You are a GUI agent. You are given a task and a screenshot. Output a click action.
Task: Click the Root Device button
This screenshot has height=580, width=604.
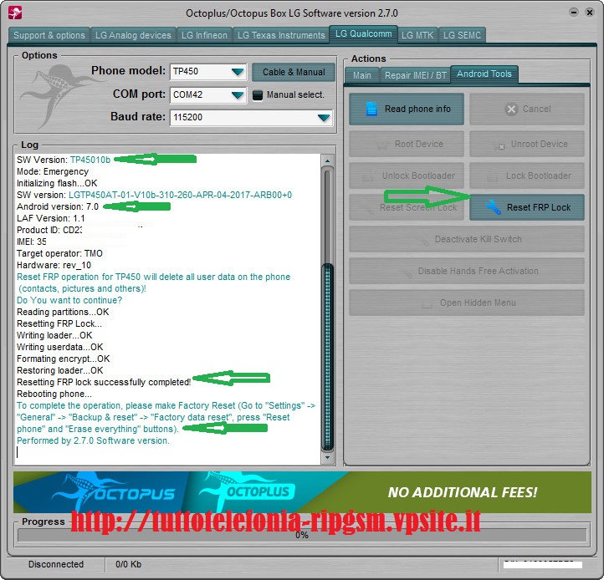(x=407, y=144)
